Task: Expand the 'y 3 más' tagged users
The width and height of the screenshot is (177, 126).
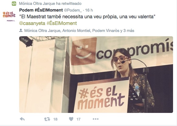Action: click(x=127, y=30)
